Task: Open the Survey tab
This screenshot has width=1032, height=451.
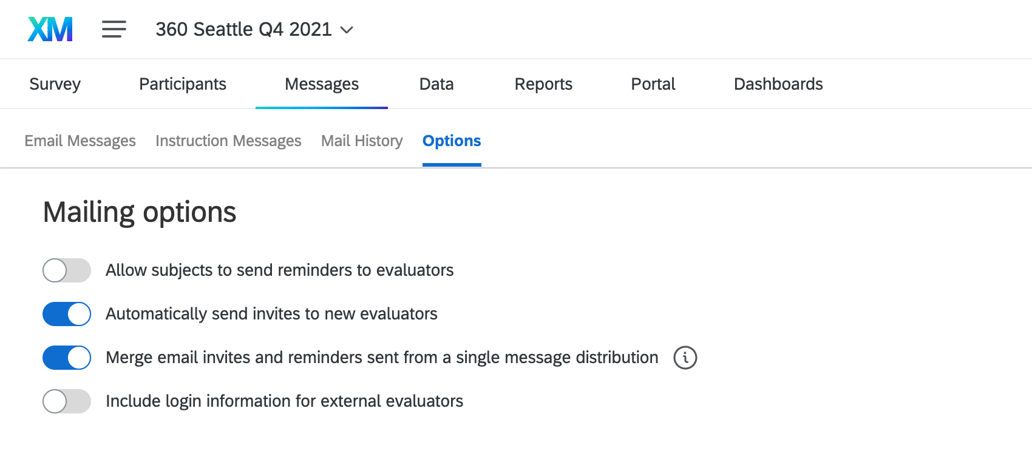Action: (55, 84)
